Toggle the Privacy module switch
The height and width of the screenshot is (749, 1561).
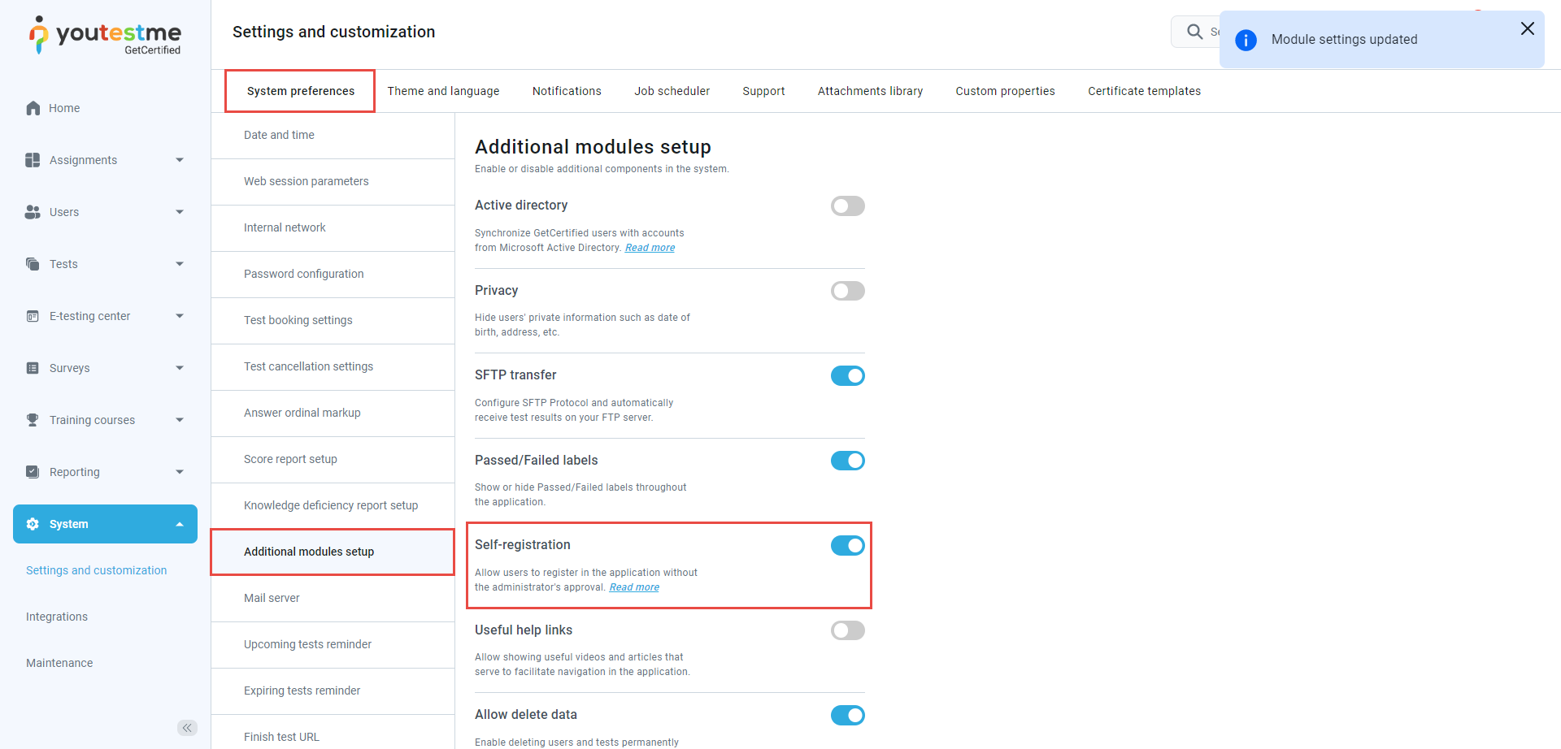[x=847, y=291]
